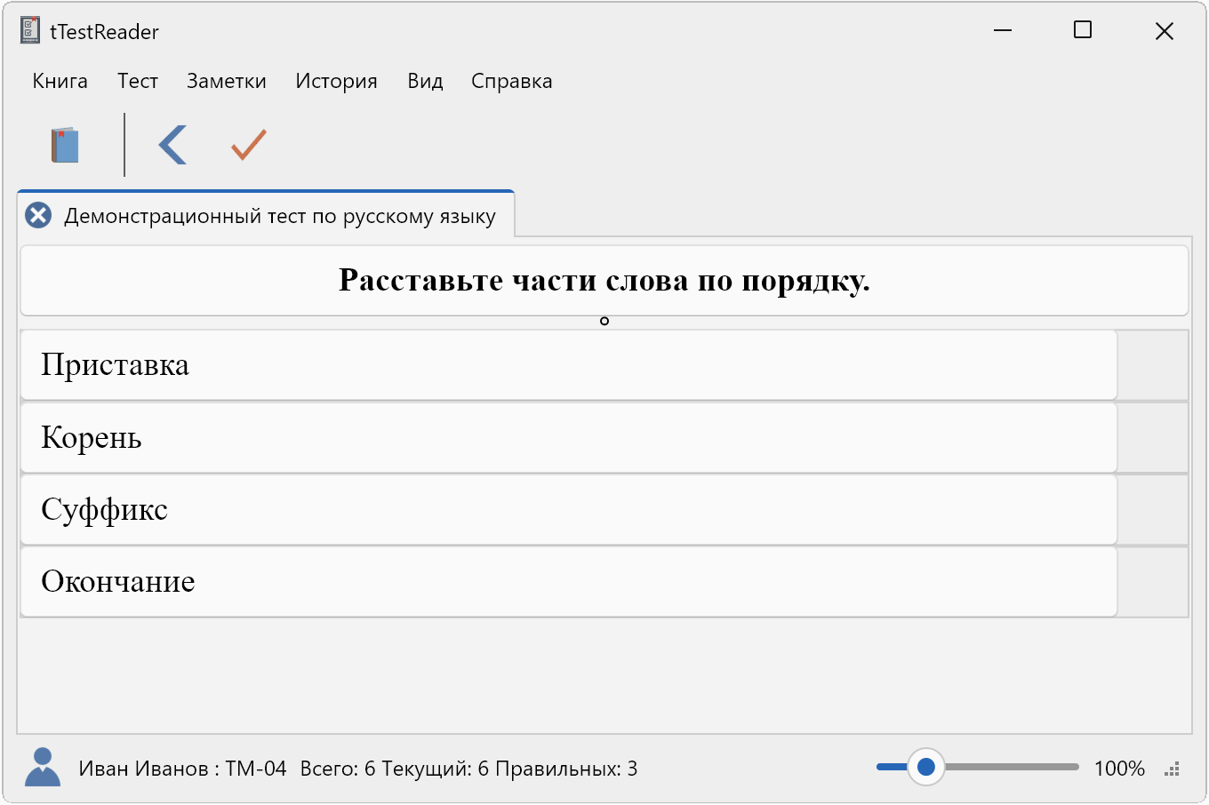Open the Книга menu
The image size is (1209, 805).
tap(60, 81)
